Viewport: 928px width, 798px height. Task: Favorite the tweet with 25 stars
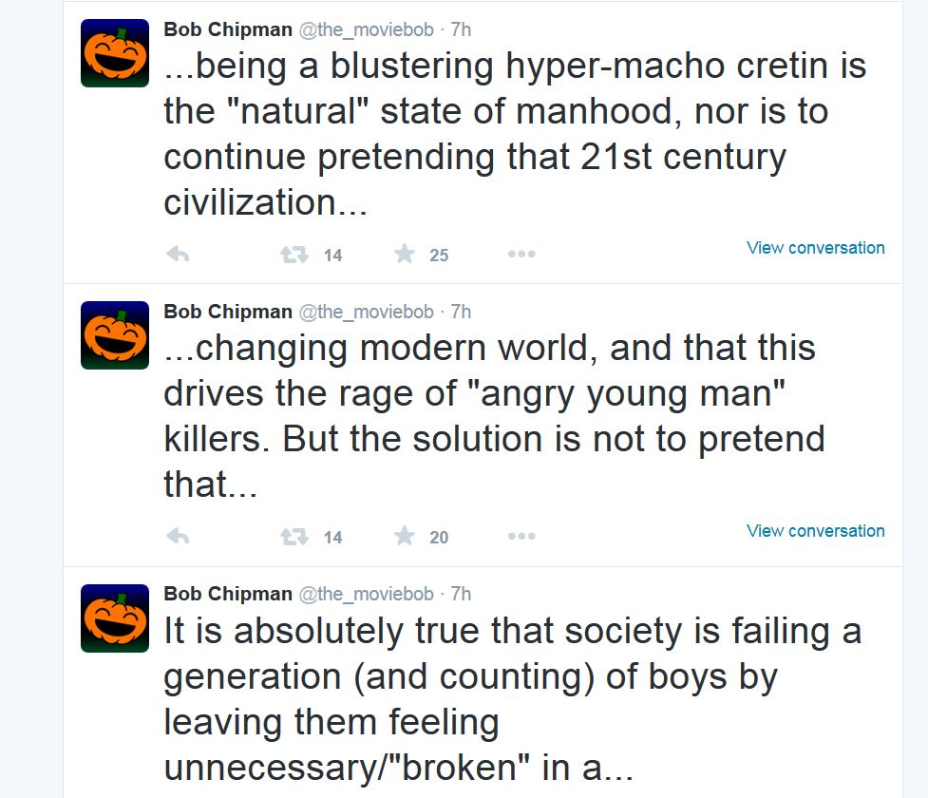click(405, 254)
